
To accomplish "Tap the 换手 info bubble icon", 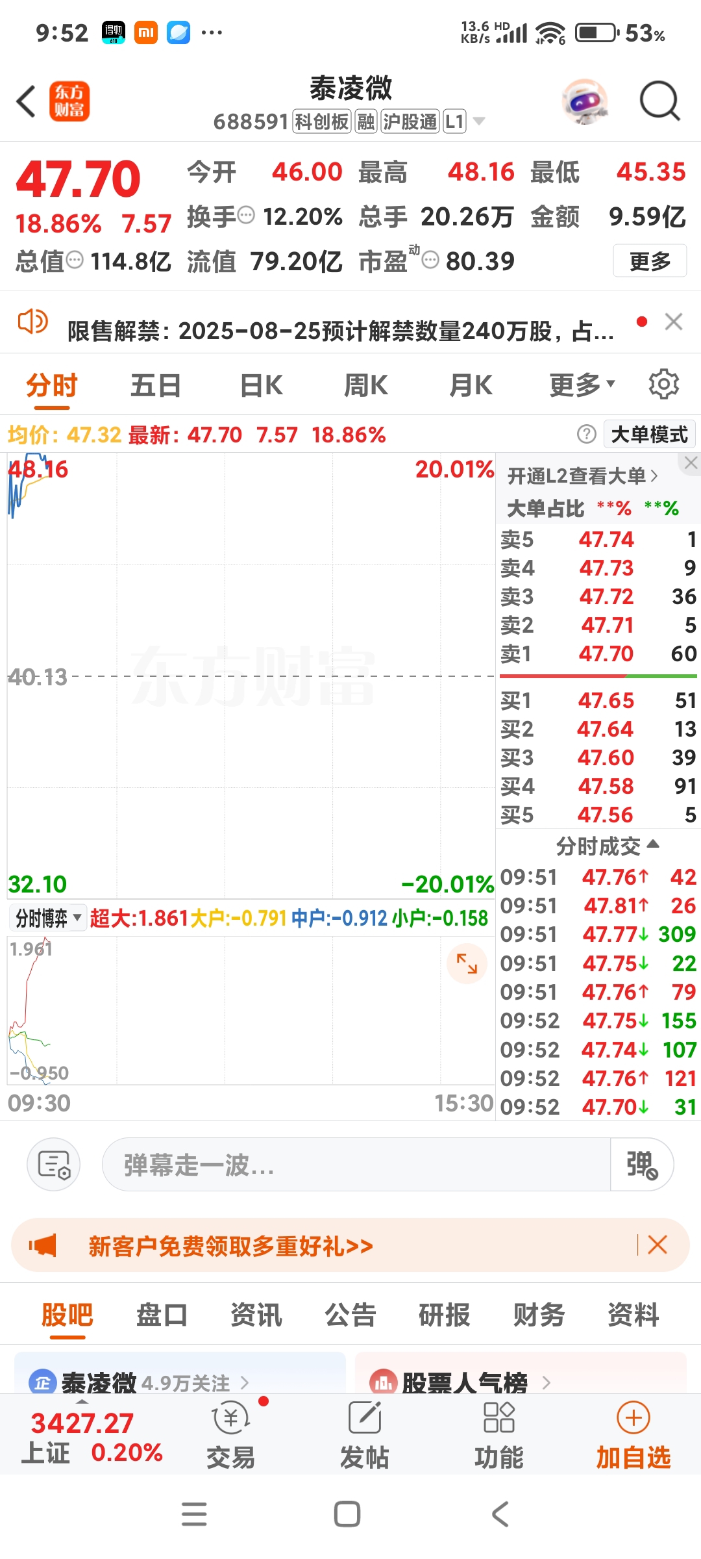I will 246,215.
